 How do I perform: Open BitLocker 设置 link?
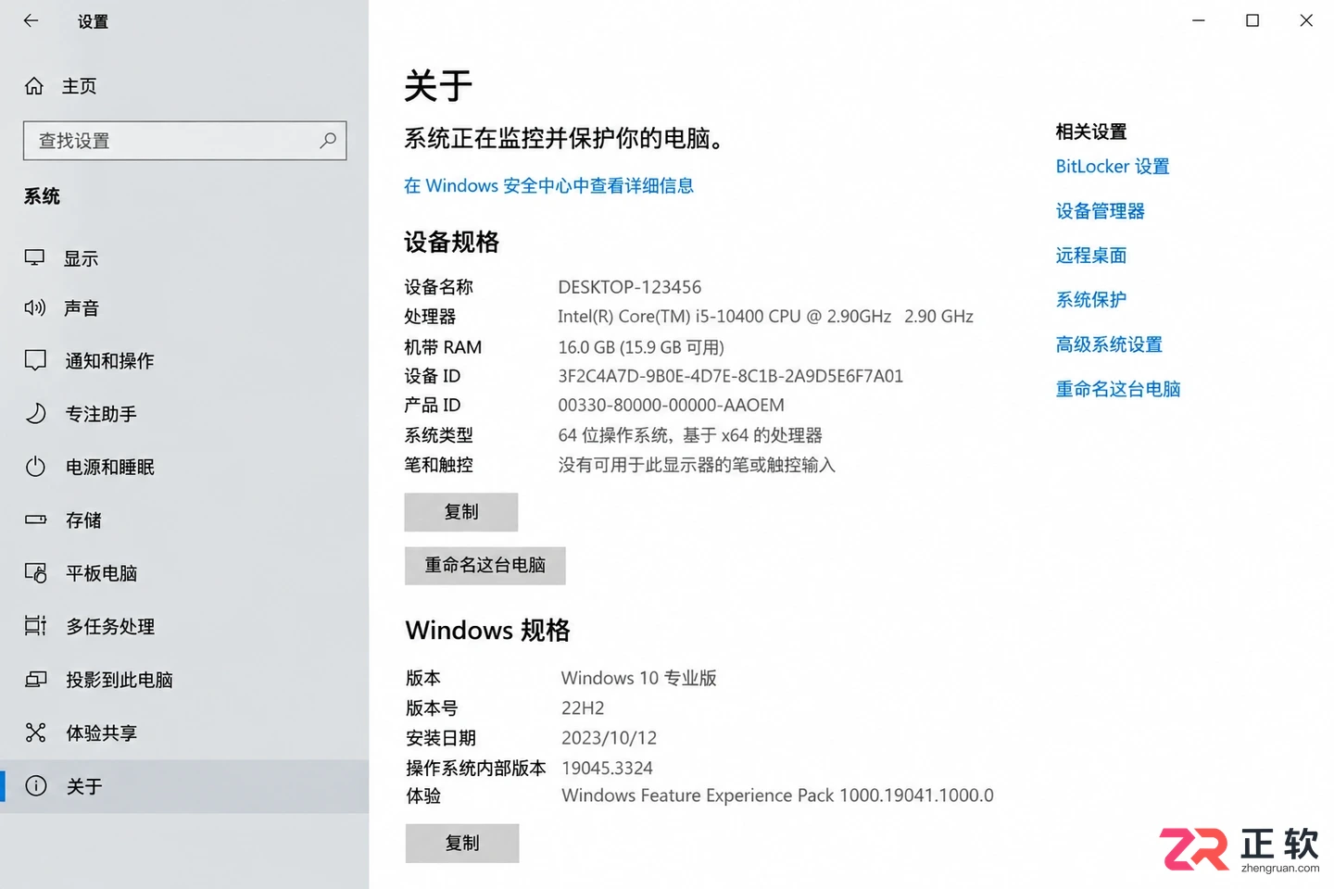(x=1113, y=167)
